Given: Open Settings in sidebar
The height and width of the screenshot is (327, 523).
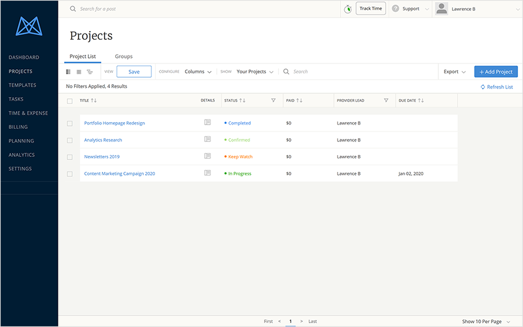Looking at the screenshot, I should click(20, 169).
